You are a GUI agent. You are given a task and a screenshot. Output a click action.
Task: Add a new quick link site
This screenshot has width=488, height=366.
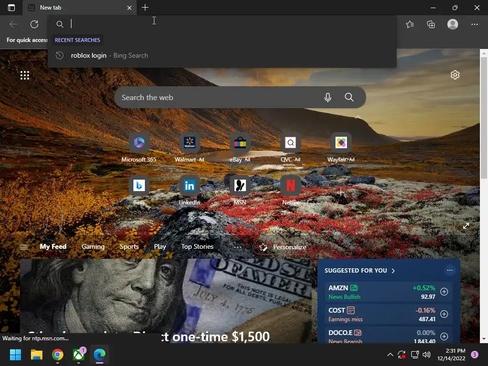(x=341, y=193)
